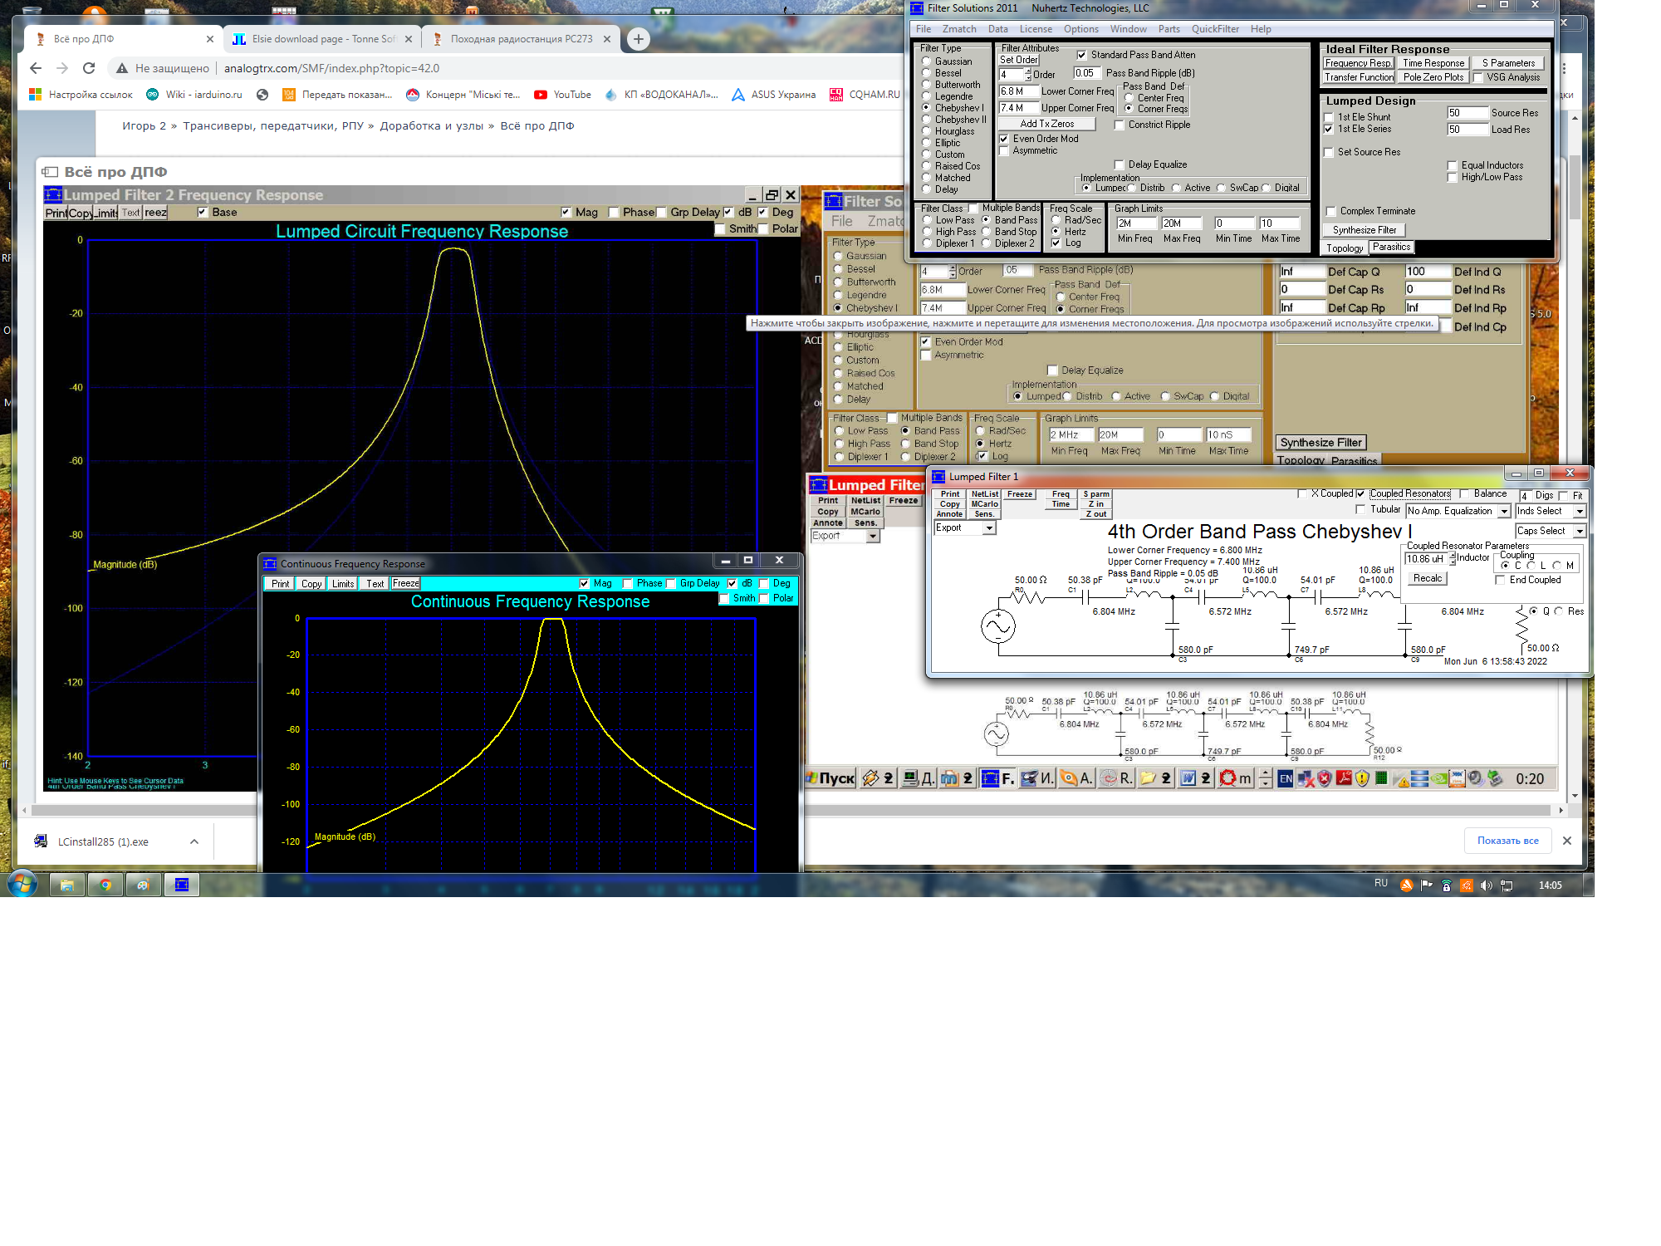This screenshot has width=1661, height=1246.
Task: Click the Windows Start orb
Action: coord(22,884)
